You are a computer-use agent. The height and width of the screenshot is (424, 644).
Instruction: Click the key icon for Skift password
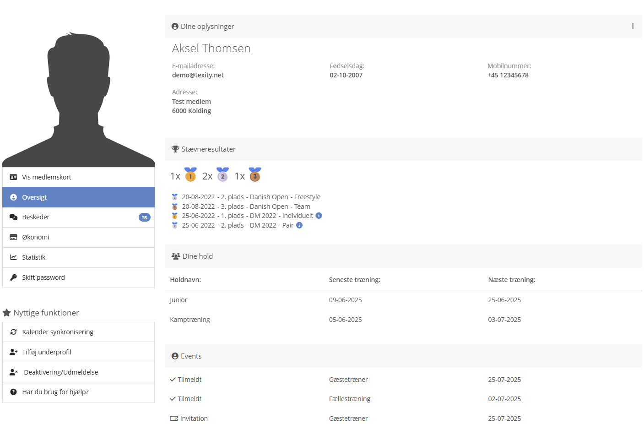[13, 277]
